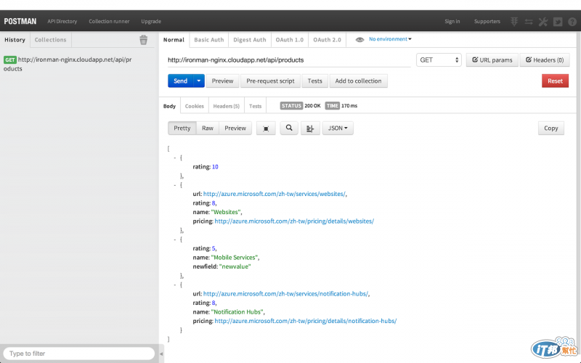Viewport: 581px width, 363px height.
Task: Open help question mark icon
Action: click(x=572, y=22)
